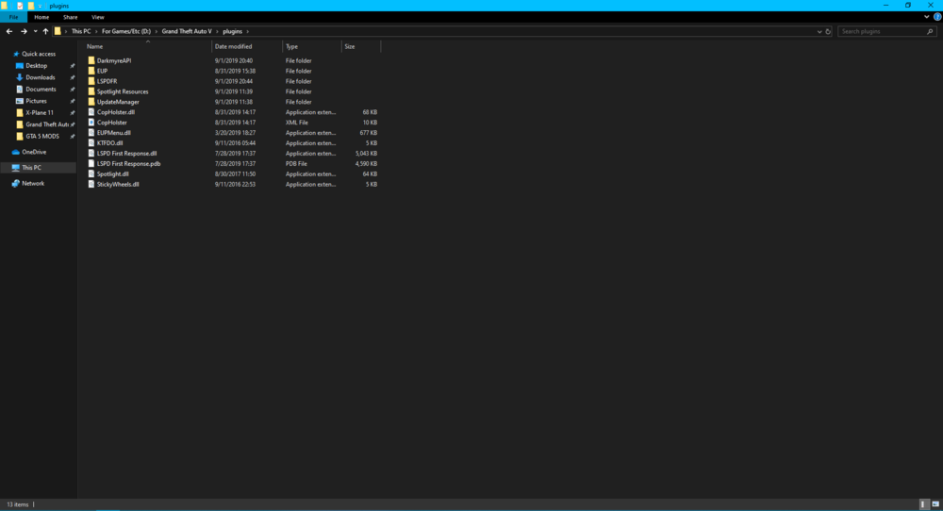Viewport: 943px width, 511px height.
Task: Click For Games/Etc (D:) breadcrumb
Action: [126, 31]
